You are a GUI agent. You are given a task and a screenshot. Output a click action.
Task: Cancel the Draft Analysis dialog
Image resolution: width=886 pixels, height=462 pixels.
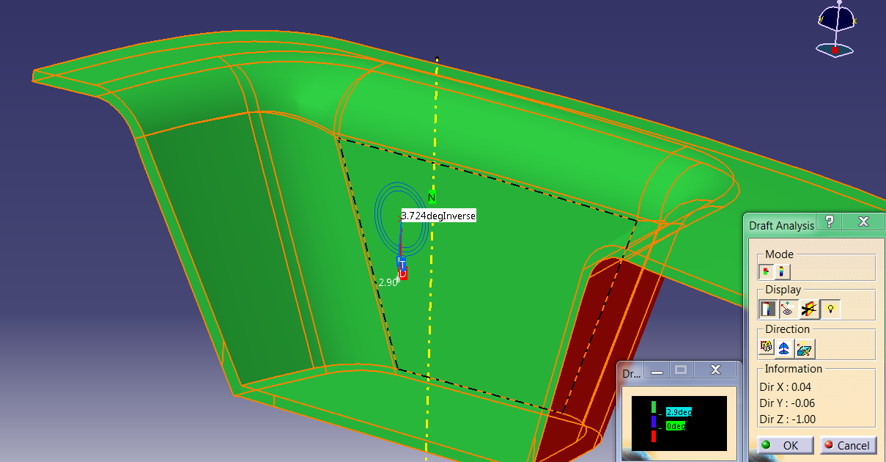pyautogui.click(x=848, y=445)
